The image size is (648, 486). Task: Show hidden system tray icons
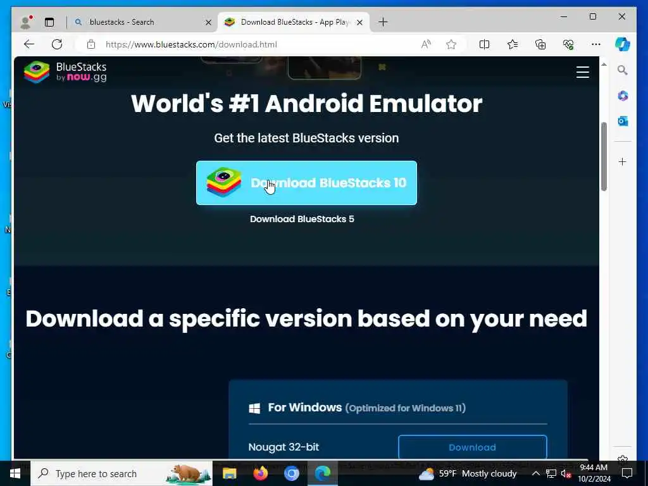coord(535,473)
